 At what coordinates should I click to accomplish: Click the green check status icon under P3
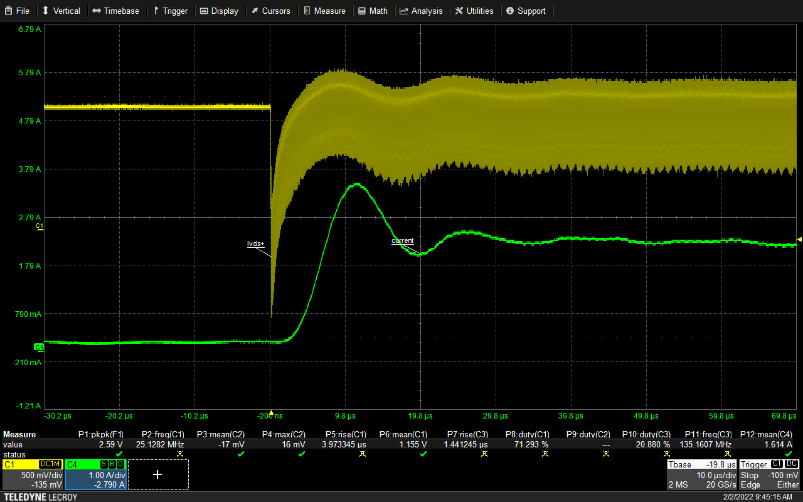point(241,453)
